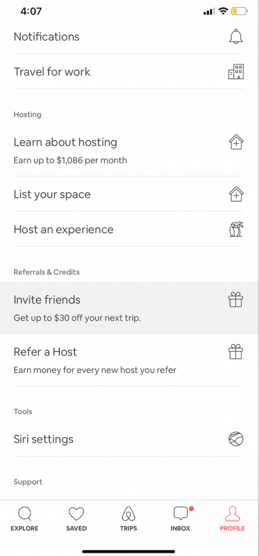Tap the Notifications bell icon

(236, 37)
